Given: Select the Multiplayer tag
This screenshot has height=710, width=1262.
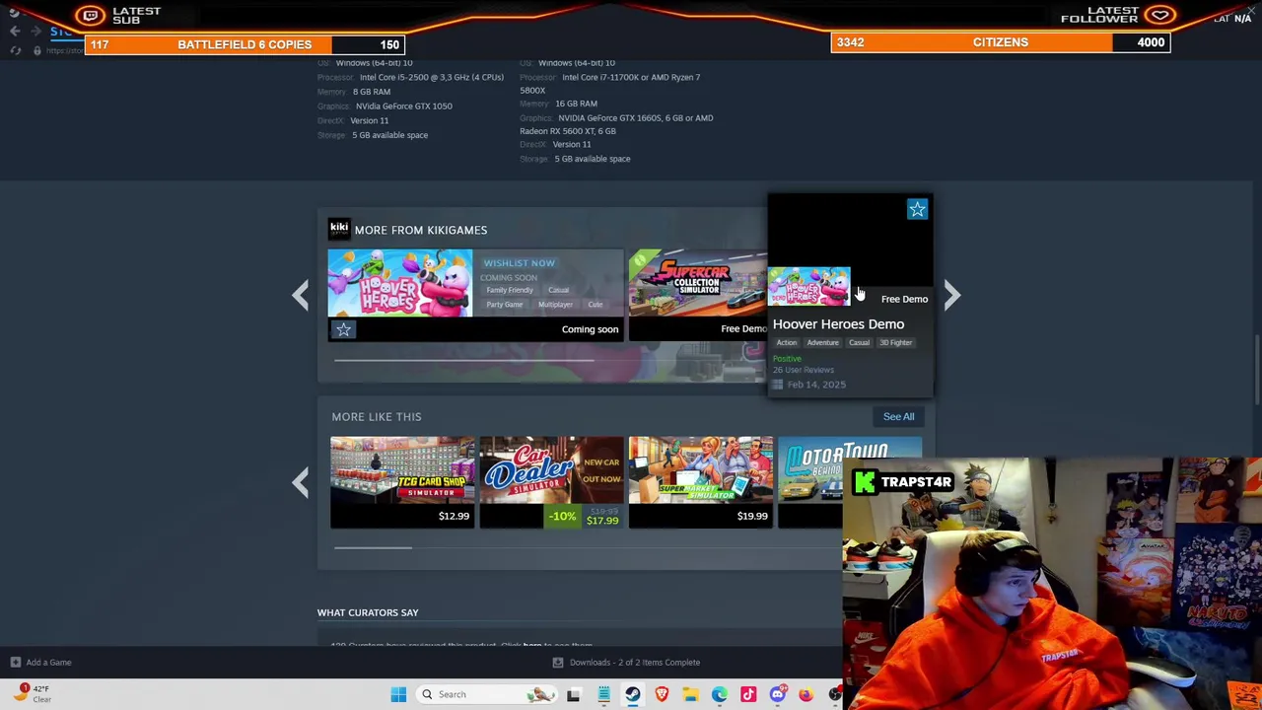Looking at the screenshot, I should point(555,305).
